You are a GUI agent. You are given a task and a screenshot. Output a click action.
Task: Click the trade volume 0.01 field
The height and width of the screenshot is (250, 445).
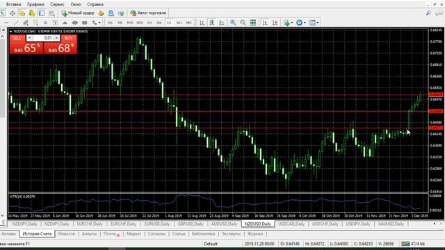pyautogui.click(x=43, y=38)
